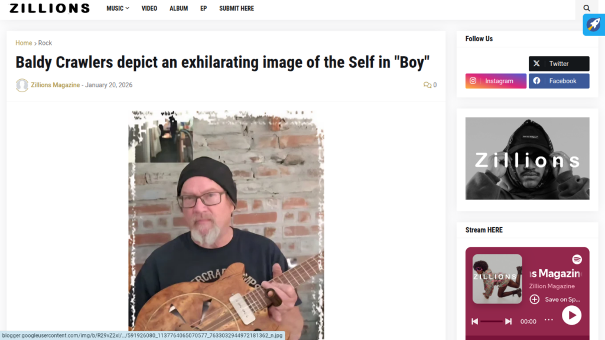The width and height of the screenshot is (605, 340).
Task: Go to the Album section
Action: click(x=178, y=8)
